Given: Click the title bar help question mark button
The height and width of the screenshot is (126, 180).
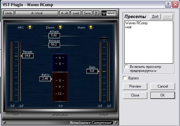Looking at the screenshot, I should 168,5.
